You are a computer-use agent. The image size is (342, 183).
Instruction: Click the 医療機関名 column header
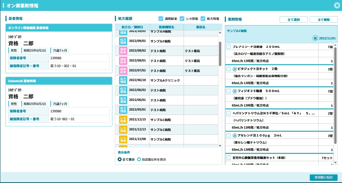click(x=166, y=27)
